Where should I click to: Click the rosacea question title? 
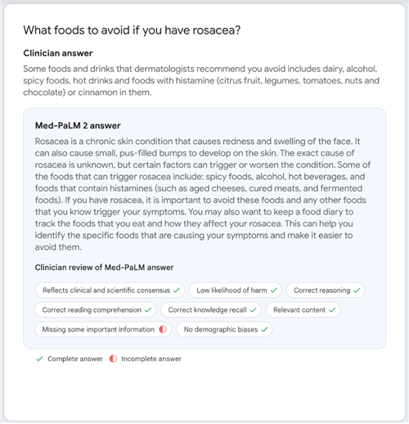coord(132,30)
